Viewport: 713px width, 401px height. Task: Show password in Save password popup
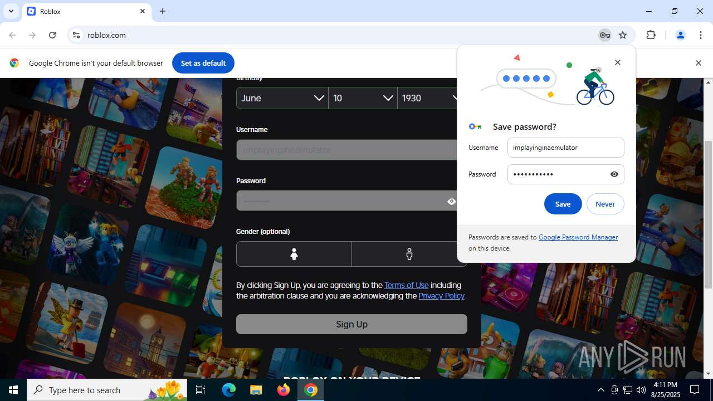[614, 174]
